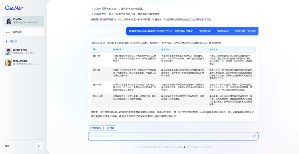Click the blue user message bubble
299x154 pixels.
pos(192,31)
